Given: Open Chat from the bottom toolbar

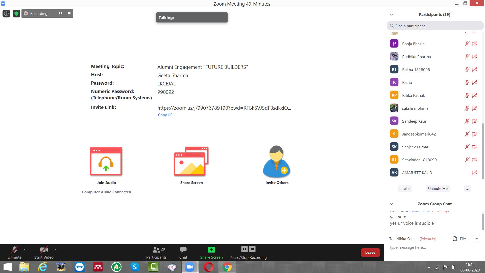Looking at the screenshot, I should (x=183, y=253).
